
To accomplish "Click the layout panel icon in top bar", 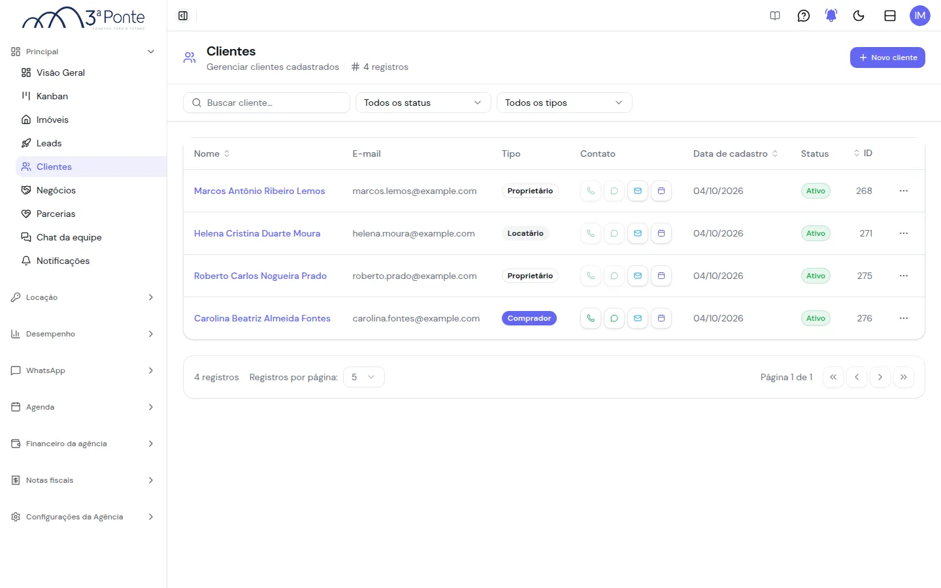I will pos(890,16).
